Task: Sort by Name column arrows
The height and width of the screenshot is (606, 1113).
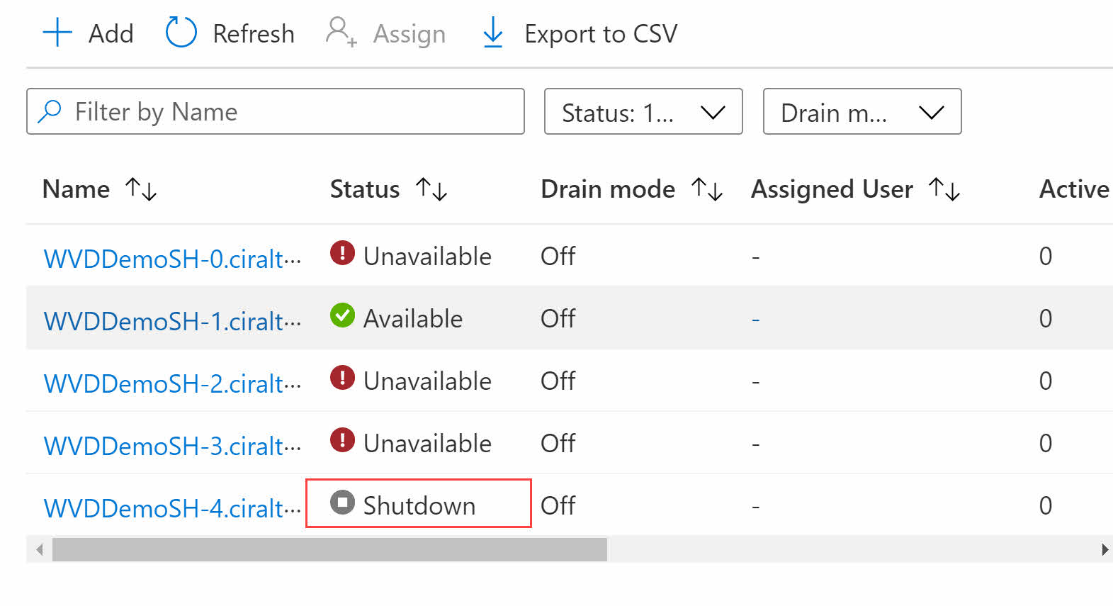Action: pyautogui.click(x=141, y=189)
